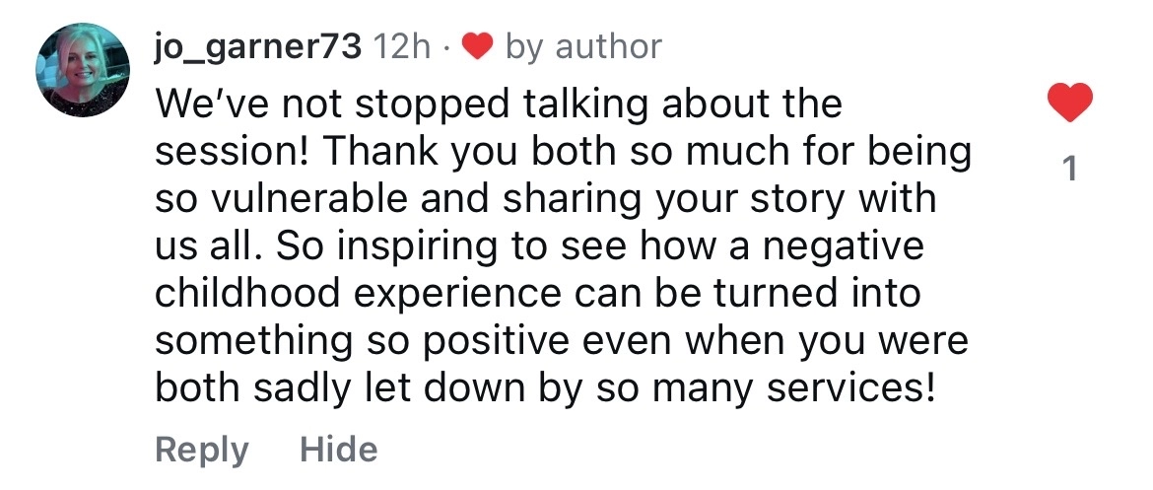
Task: Hide this comment from jo_garner73
Action: coord(338,450)
